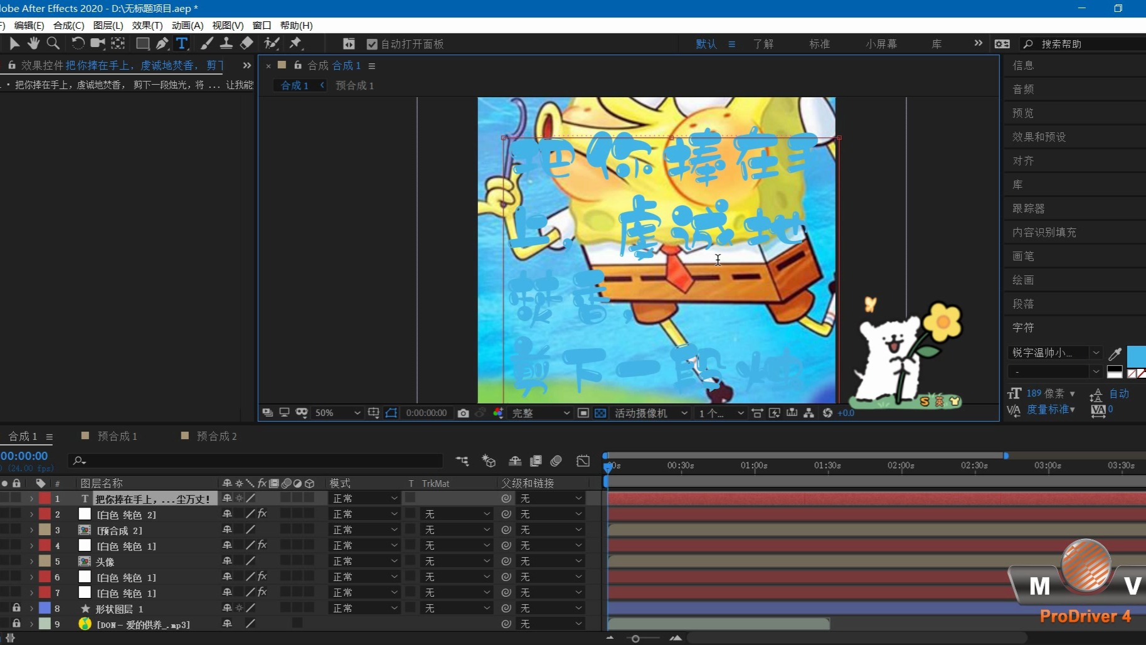Open the timeline Graph Editor
1146x645 pixels.
583,461
